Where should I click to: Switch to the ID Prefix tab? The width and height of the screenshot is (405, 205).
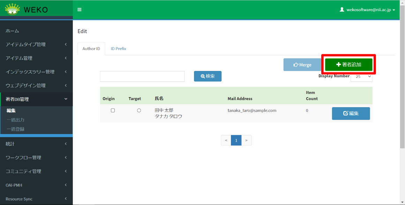[x=118, y=49]
